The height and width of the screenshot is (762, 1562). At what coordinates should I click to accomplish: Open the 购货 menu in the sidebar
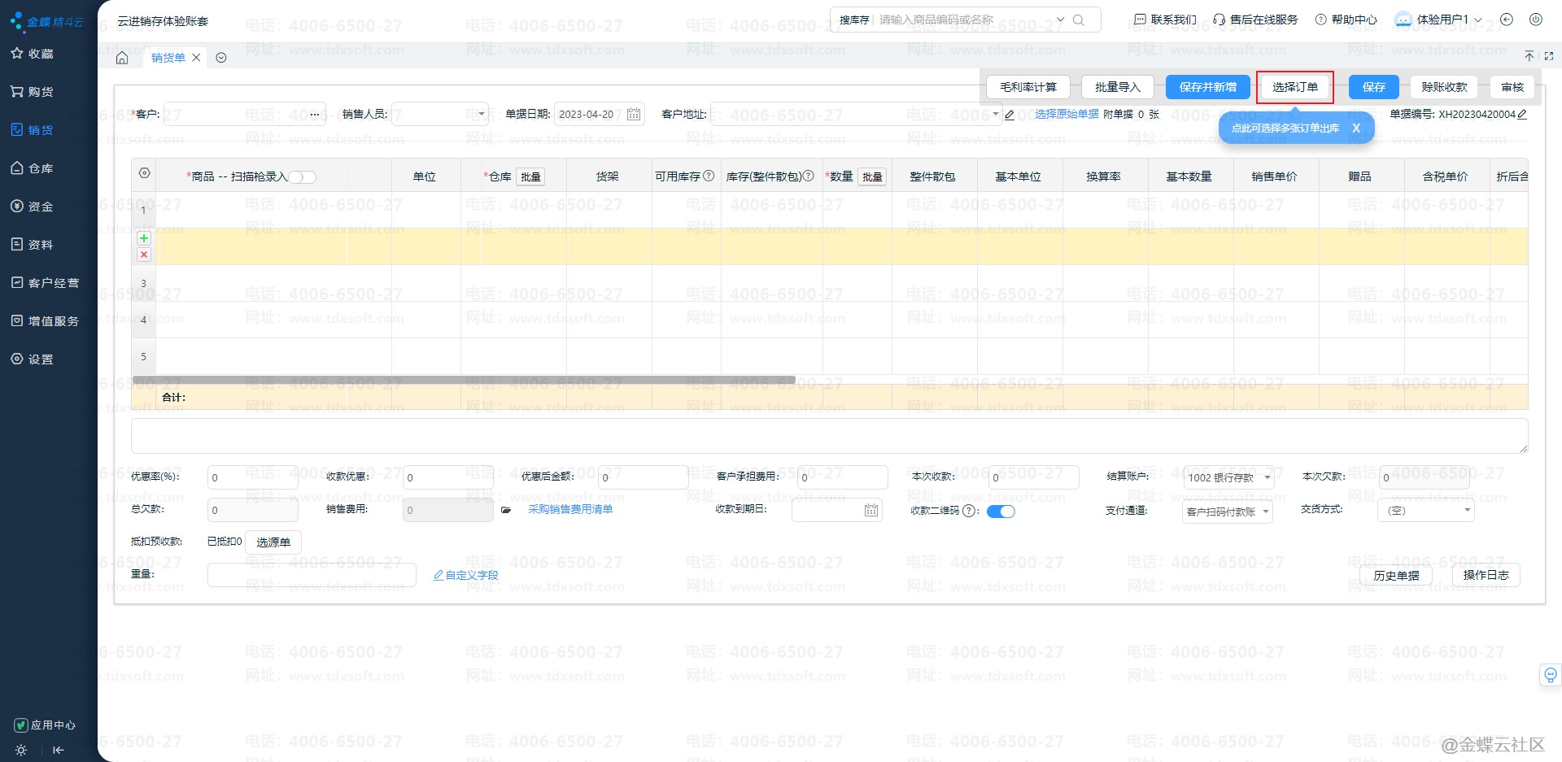click(x=41, y=92)
